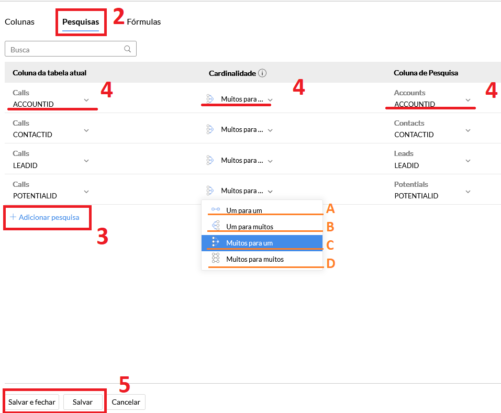Click the cardinality icon in the POTENTIALID row

tap(210, 191)
